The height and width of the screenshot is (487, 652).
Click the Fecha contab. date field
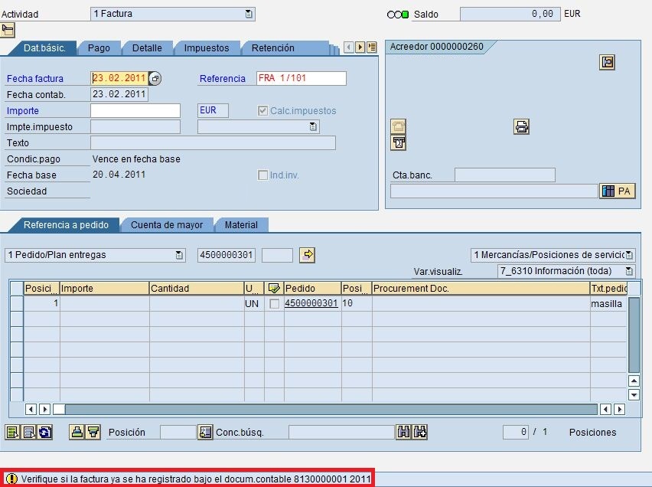119,94
